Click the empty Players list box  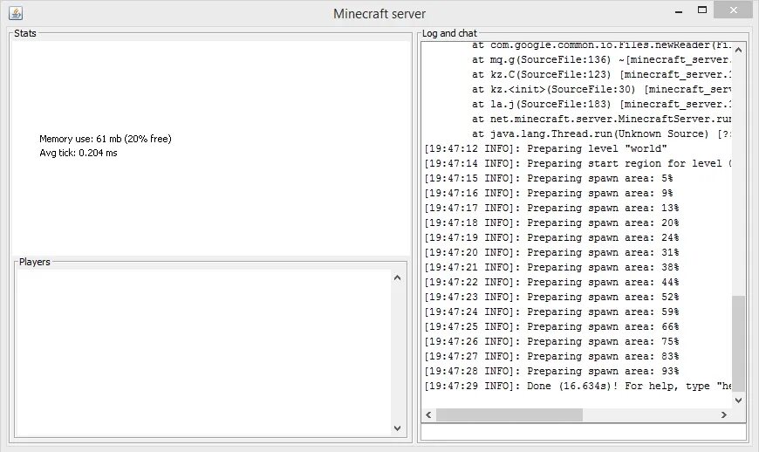coord(203,353)
